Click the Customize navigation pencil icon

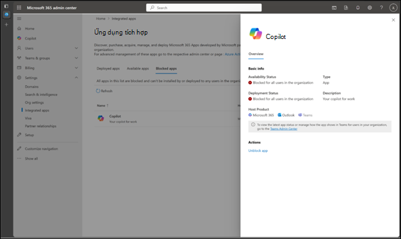(19, 148)
